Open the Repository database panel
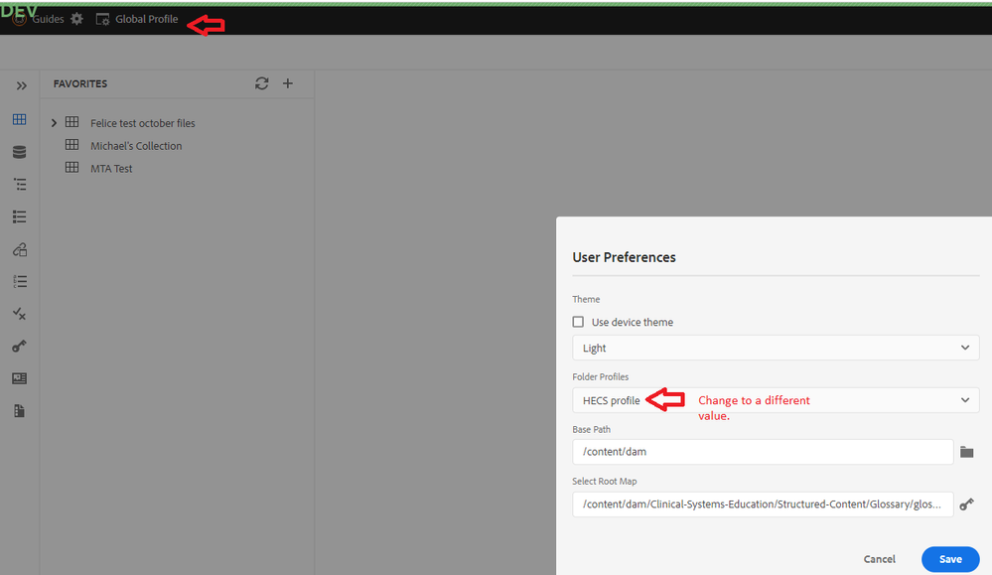The width and height of the screenshot is (992, 575). 19,152
